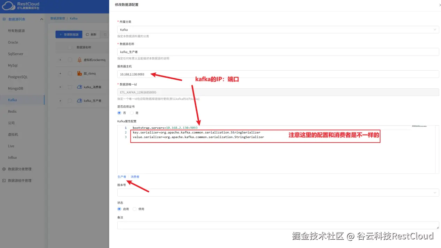
Task: Open the 所属分类 Kafka dropdown
Action: click(x=278, y=30)
